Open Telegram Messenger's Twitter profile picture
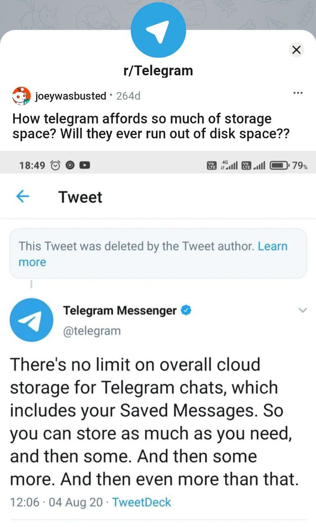 31,320
